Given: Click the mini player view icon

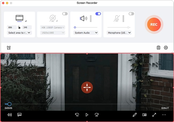Looking at the screenshot, I should point(144,115).
